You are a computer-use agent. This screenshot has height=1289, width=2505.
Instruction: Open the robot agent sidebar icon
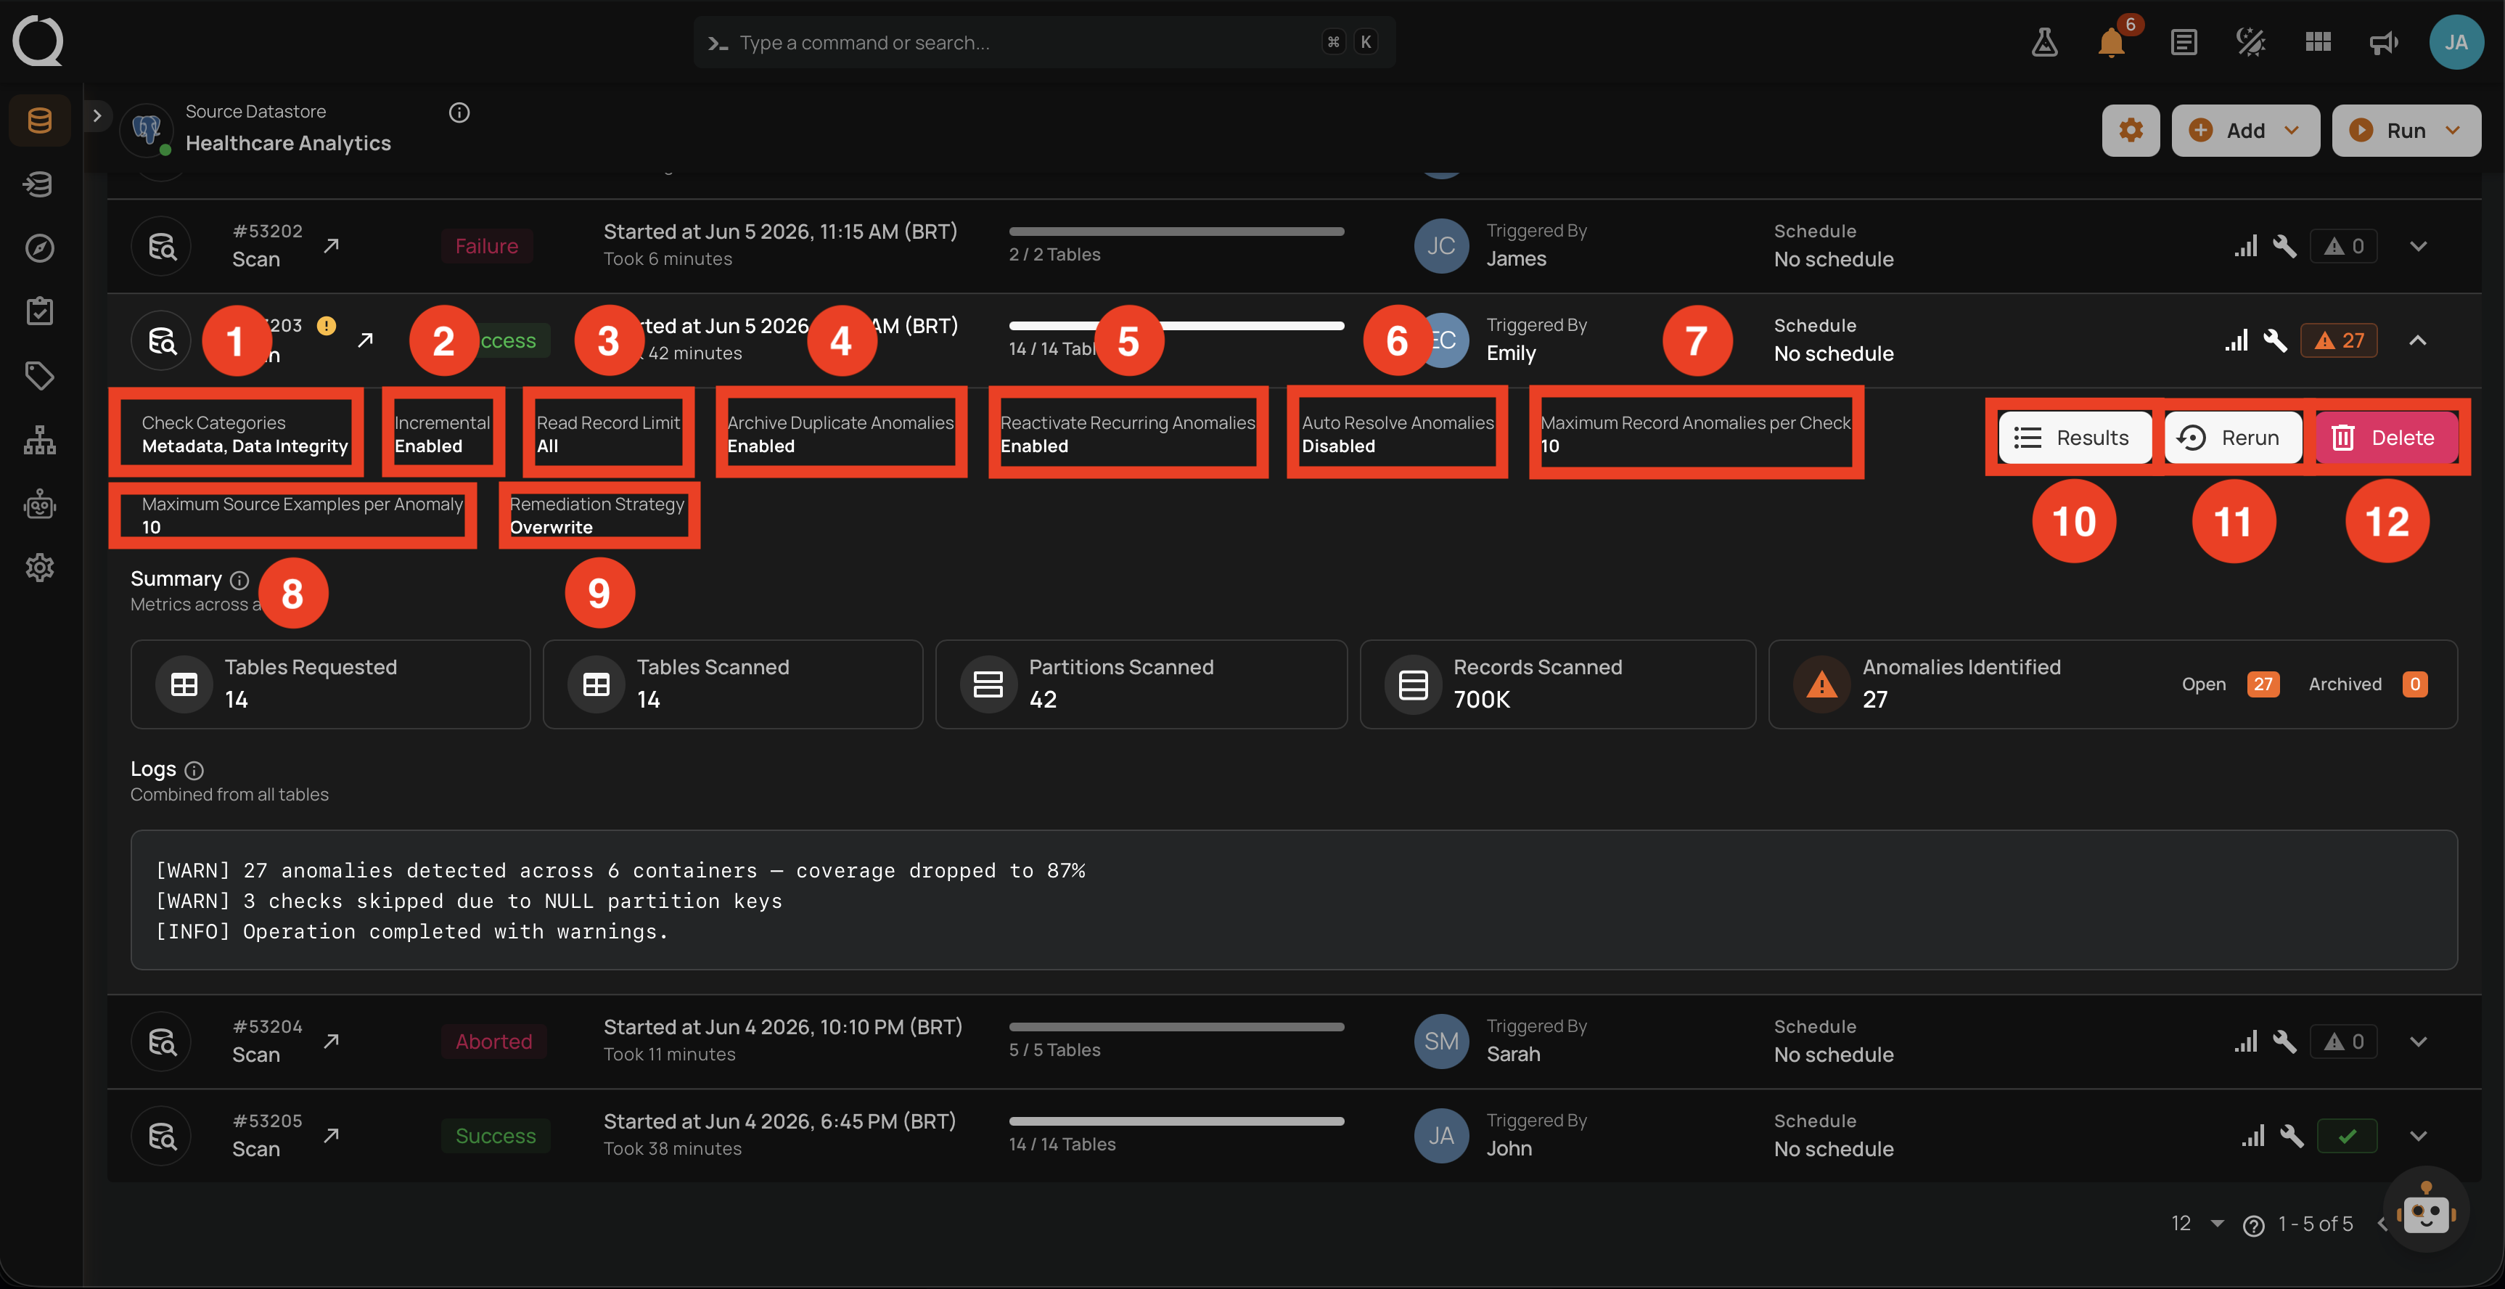point(40,504)
